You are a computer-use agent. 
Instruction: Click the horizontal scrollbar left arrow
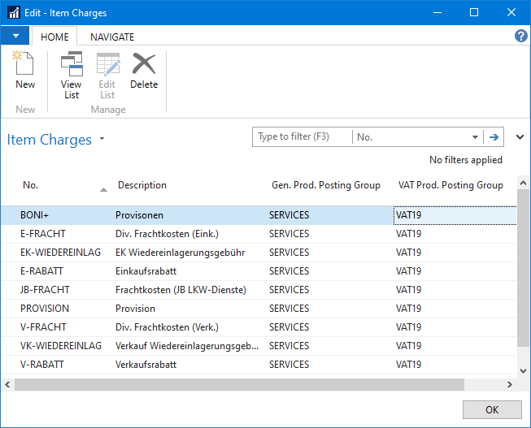click(x=7, y=384)
